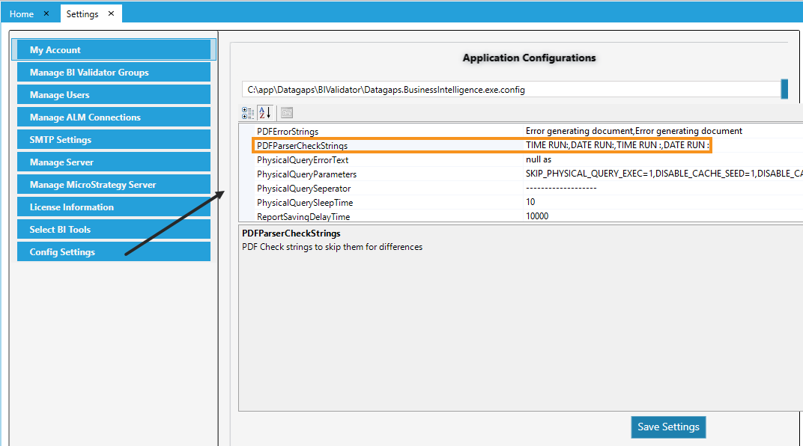
Task: Select the PhysicalQueryErrorText property
Action: point(303,160)
